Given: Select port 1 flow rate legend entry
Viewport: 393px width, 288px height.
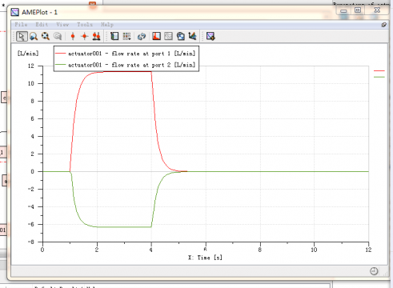Looking at the screenshot, I should point(126,54).
